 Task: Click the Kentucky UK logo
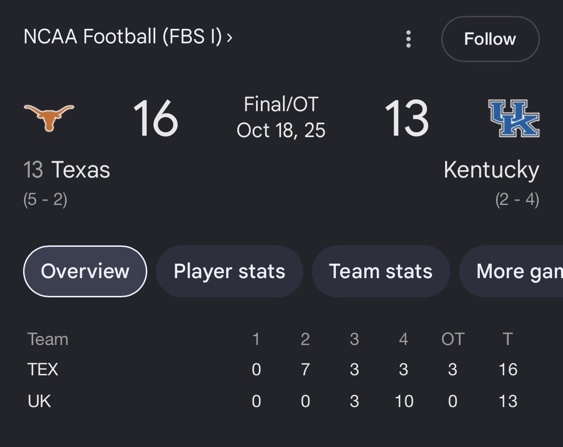[514, 118]
